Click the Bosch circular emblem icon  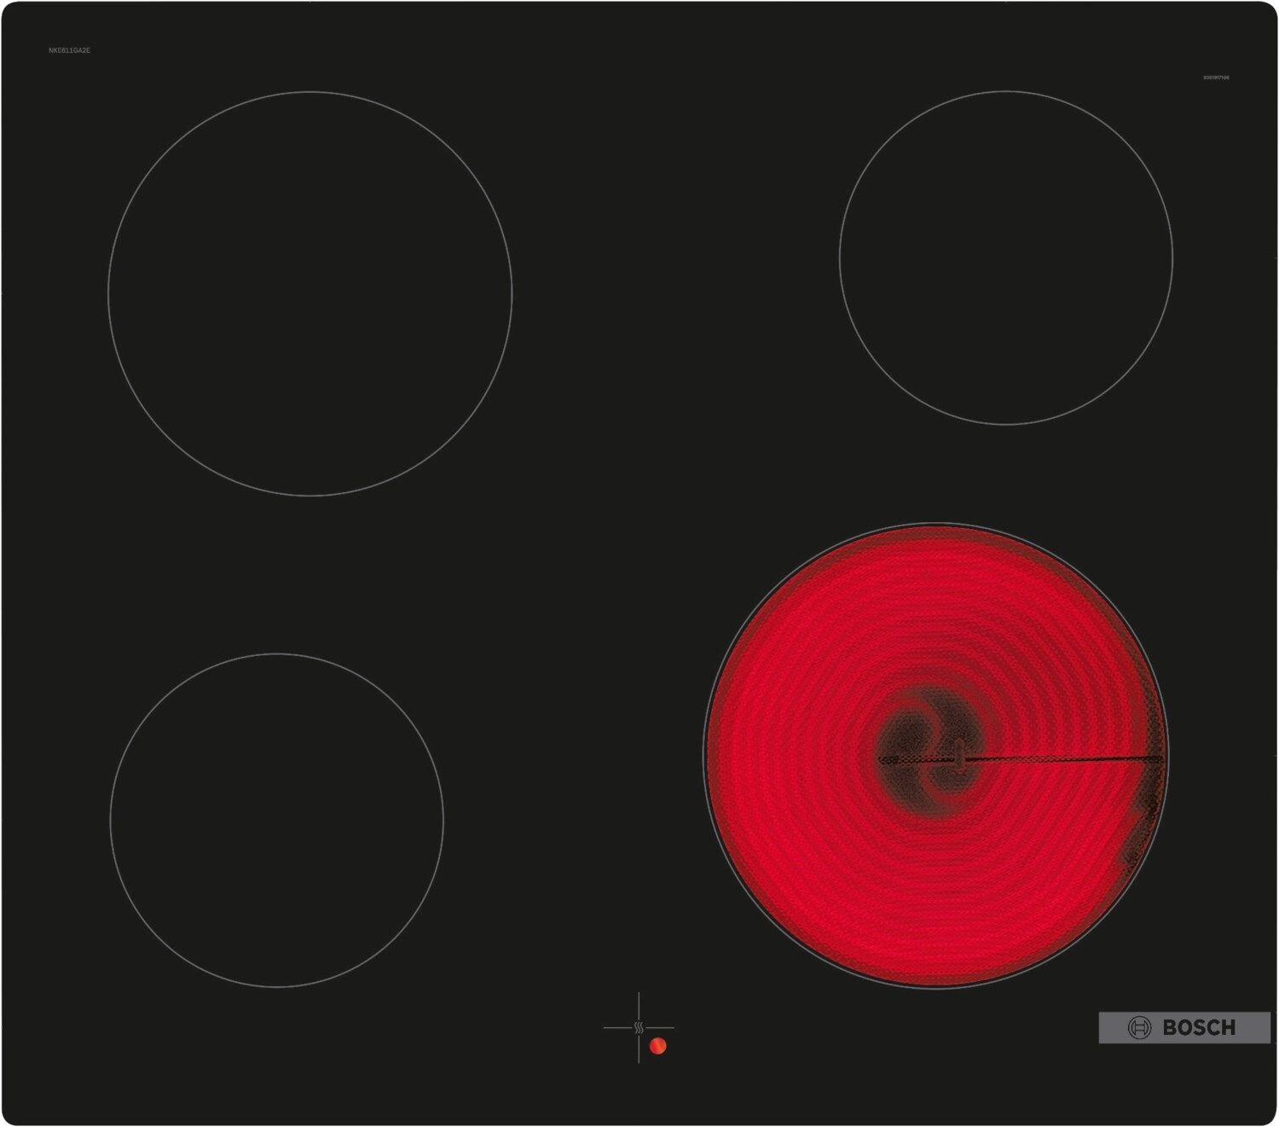click(1139, 1028)
